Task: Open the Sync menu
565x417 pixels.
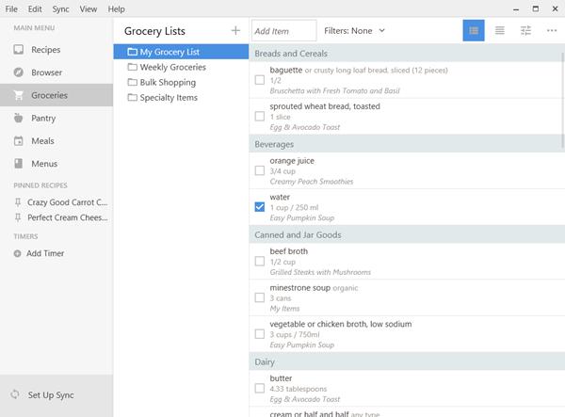Action: [60, 9]
